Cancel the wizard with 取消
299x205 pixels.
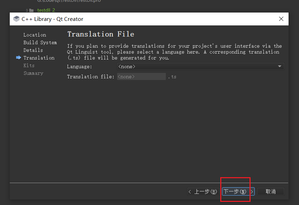point(270,191)
